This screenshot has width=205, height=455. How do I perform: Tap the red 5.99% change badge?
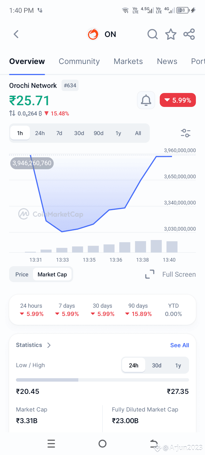[178, 100]
